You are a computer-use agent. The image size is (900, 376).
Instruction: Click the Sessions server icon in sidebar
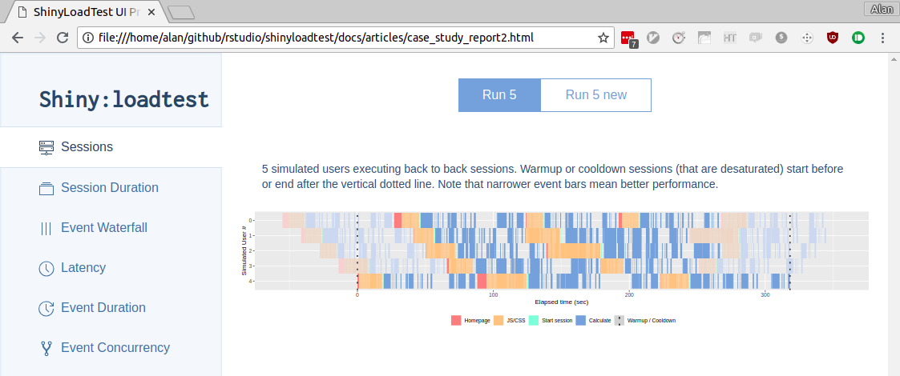click(x=46, y=147)
